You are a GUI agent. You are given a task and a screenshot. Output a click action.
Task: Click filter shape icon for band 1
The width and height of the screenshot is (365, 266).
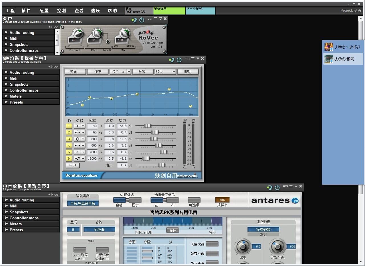pyautogui.click(x=77, y=126)
